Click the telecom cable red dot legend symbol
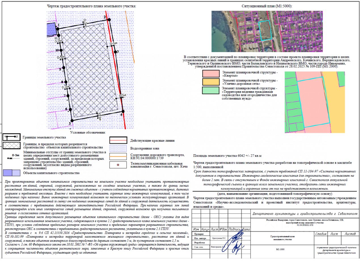The width and height of the screenshot is (363, 262). pos(118,165)
